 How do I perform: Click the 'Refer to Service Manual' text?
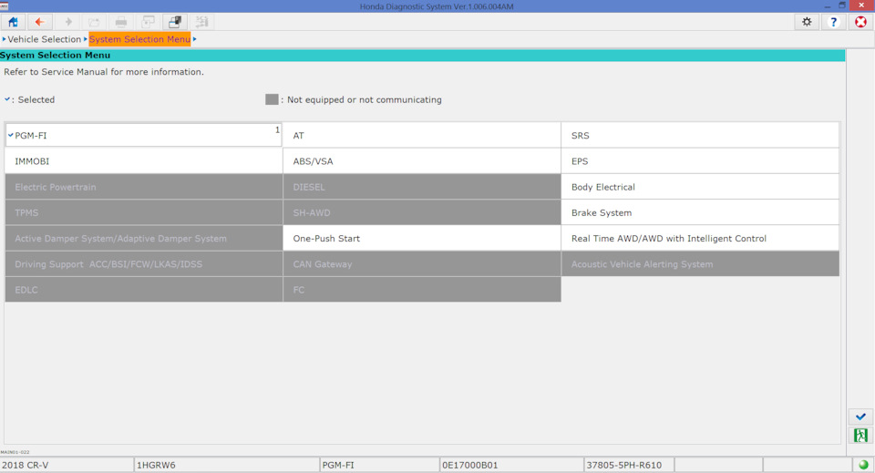[104, 72]
